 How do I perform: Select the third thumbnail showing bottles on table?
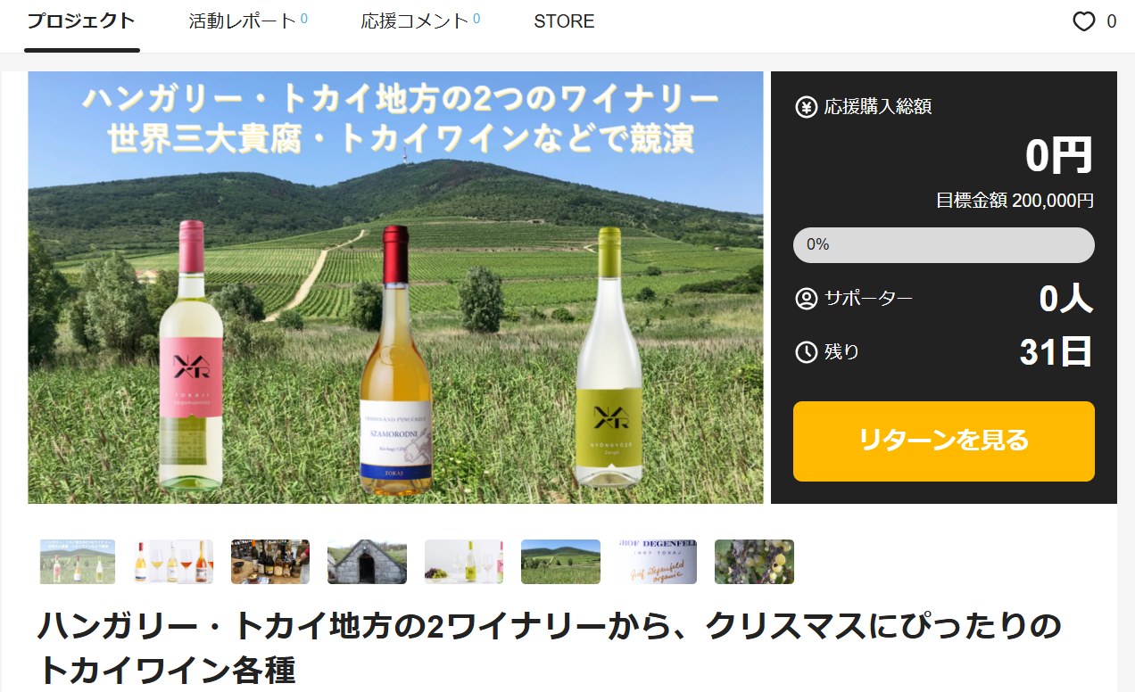[x=270, y=562]
